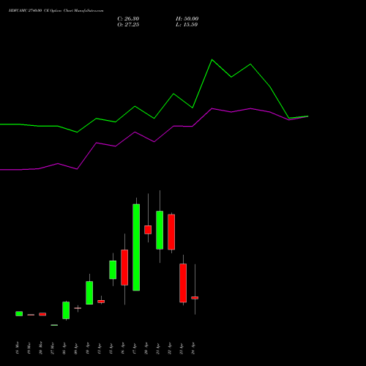Click the high value H: 50.00
The height and width of the screenshot is (366, 366).
[187, 19]
